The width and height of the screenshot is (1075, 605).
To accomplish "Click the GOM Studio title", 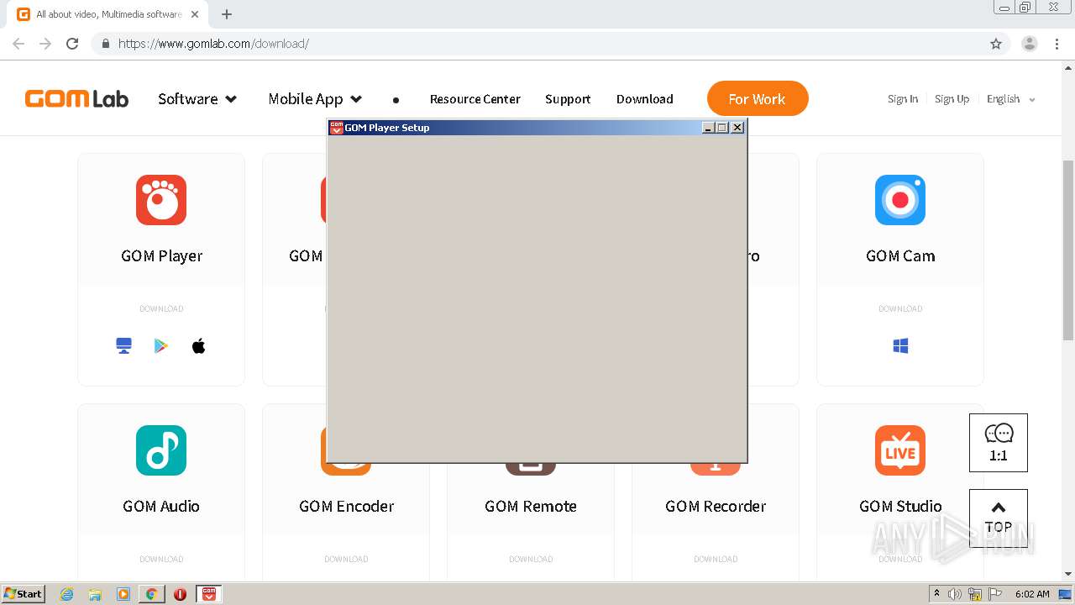I will coord(900,506).
